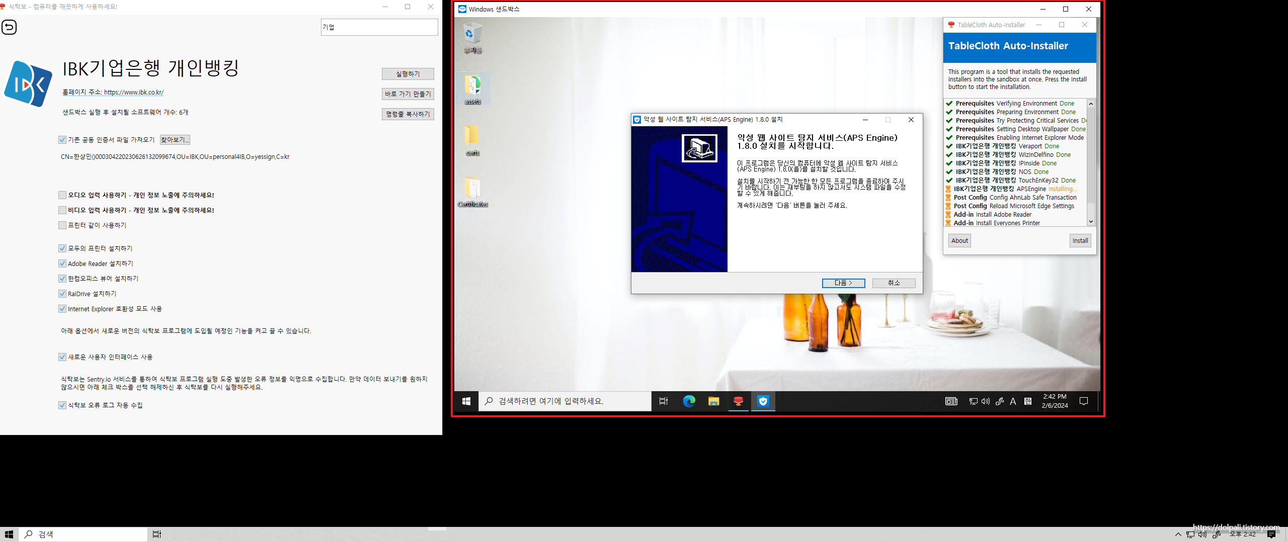Select the Veraport Done row

click(1015, 146)
